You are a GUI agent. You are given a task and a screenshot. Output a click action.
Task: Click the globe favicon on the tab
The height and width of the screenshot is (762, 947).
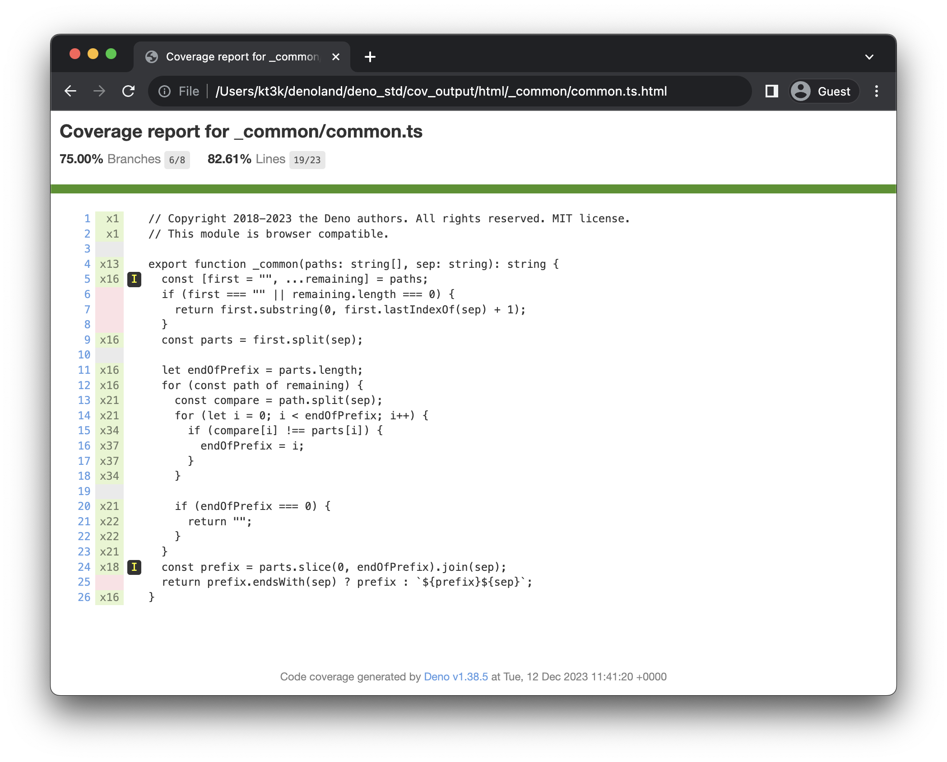(152, 56)
